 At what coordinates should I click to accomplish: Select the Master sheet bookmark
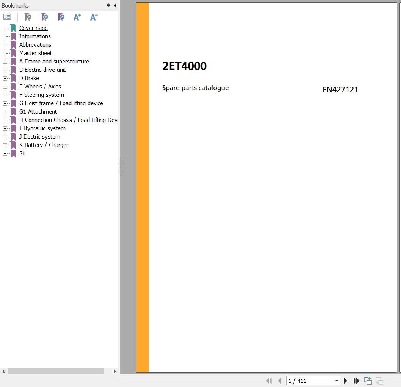36,53
